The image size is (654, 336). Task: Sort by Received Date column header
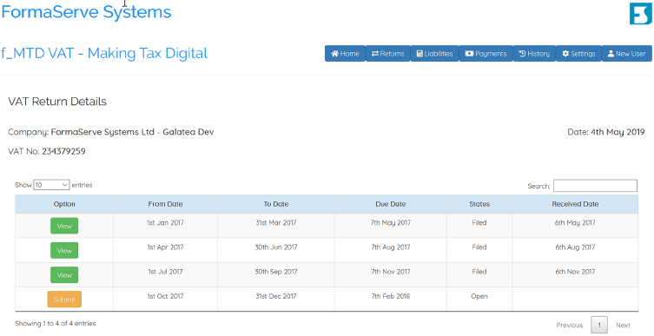pyautogui.click(x=575, y=204)
